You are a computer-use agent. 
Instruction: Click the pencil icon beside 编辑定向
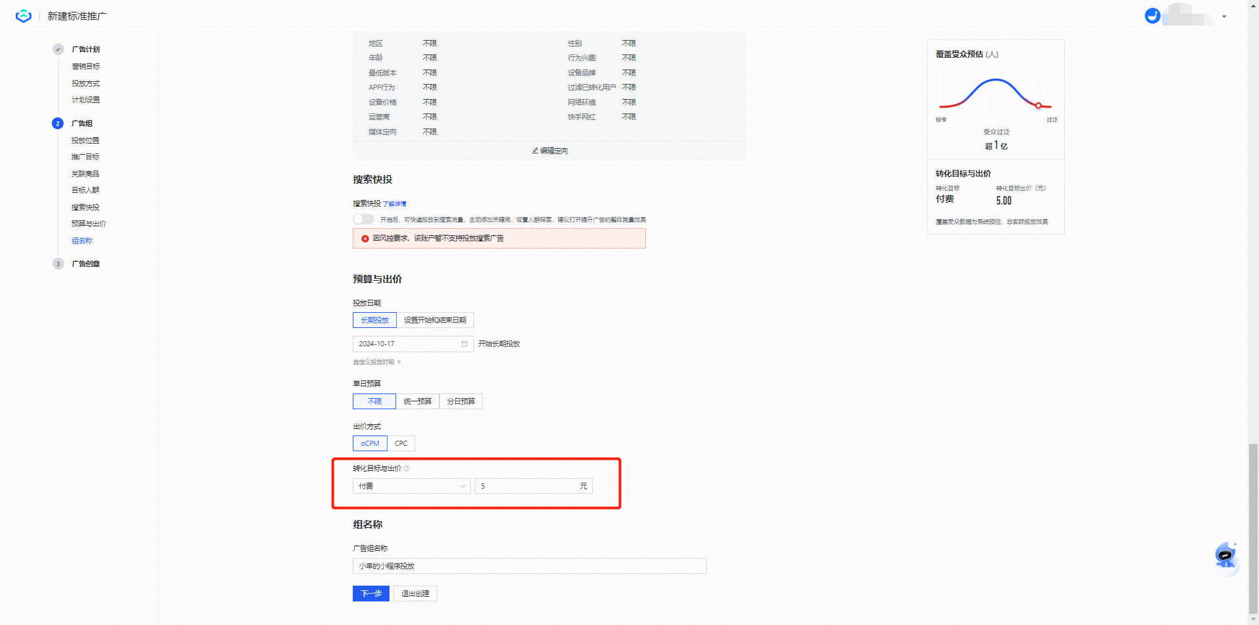coord(535,151)
